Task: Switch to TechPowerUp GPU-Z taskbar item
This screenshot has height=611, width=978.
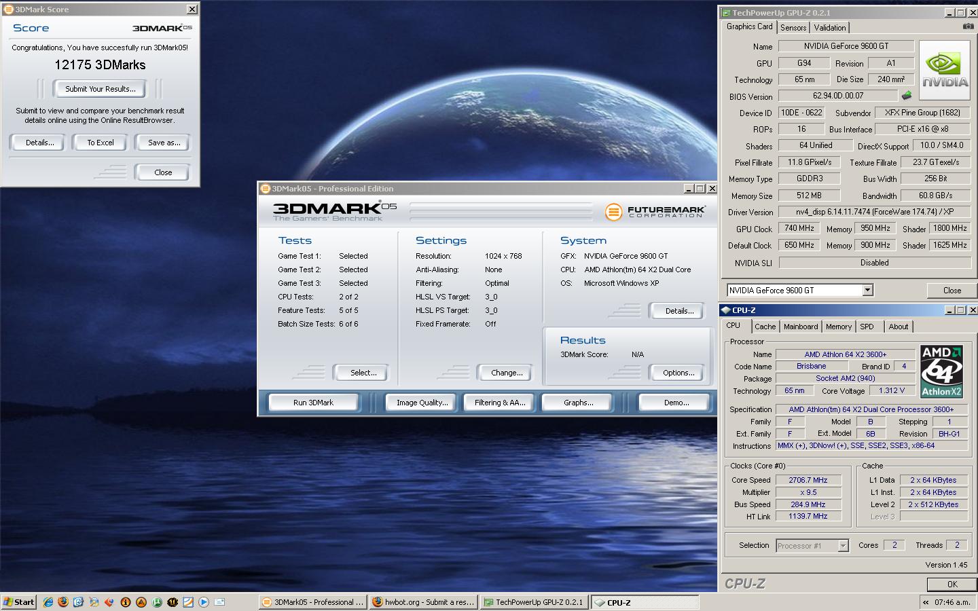Action: pos(534,602)
